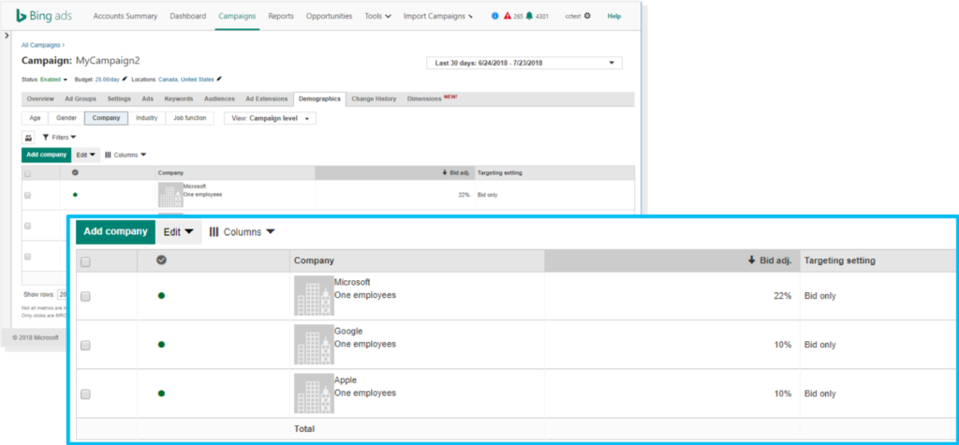Click the Add company button in enlarged callout
The width and height of the screenshot is (959, 445).
coord(115,232)
